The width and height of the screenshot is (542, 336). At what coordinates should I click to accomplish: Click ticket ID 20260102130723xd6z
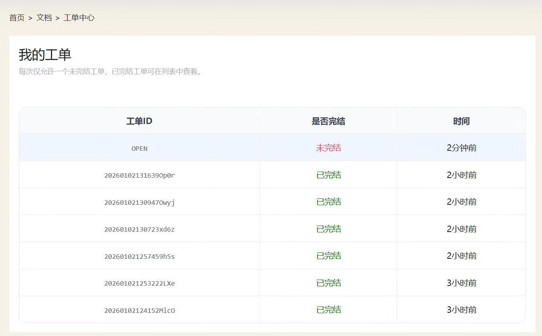click(x=139, y=228)
